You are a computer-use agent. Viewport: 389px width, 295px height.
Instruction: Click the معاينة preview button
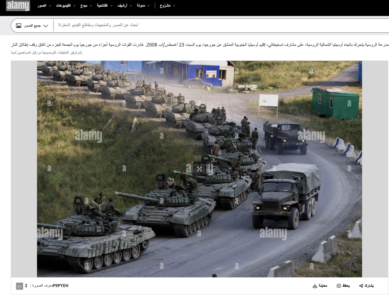click(x=323, y=286)
